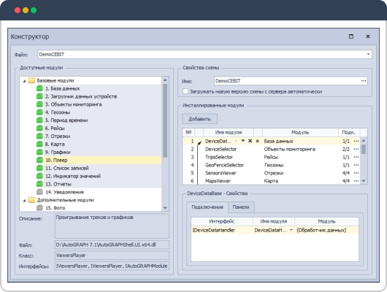
Task: Click gray module icon beside 14. Уведомления
Action: [39, 192]
